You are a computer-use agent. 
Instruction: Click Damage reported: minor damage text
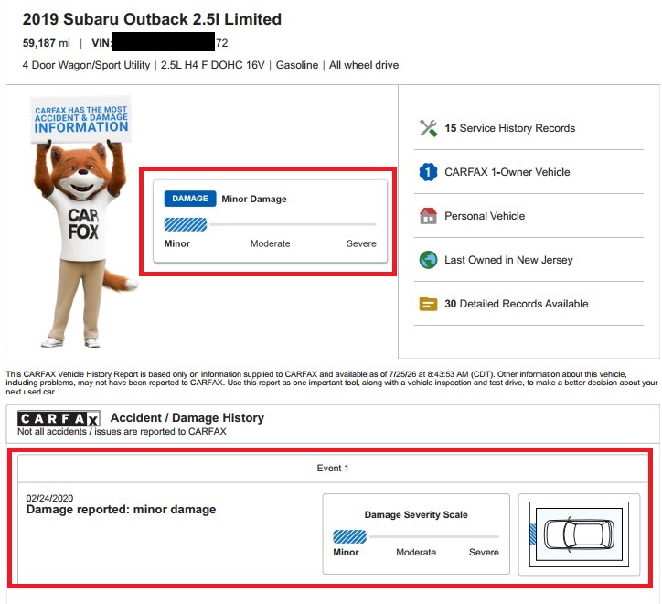tap(122, 510)
